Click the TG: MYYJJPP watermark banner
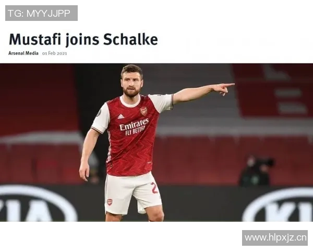The height and width of the screenshot is (251, 313). [x=41, y=13]
